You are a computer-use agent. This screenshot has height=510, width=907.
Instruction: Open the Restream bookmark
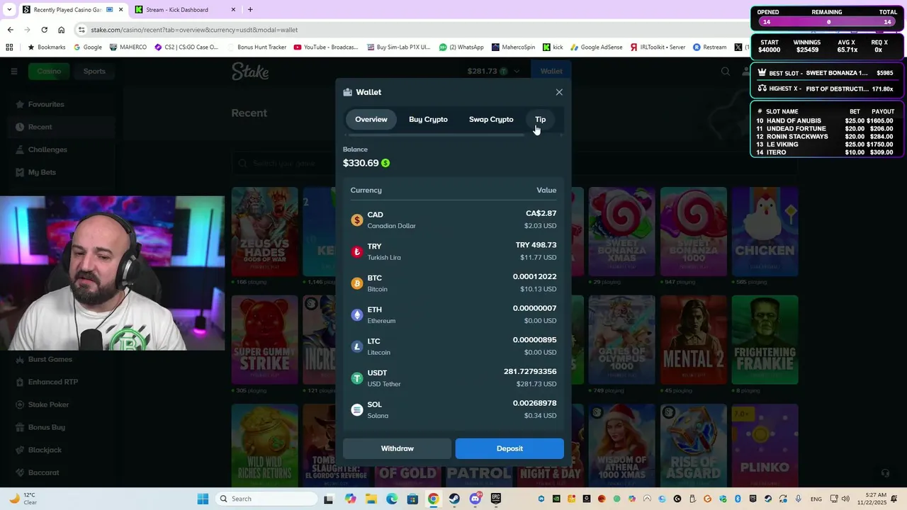click(x=709, y=47)
